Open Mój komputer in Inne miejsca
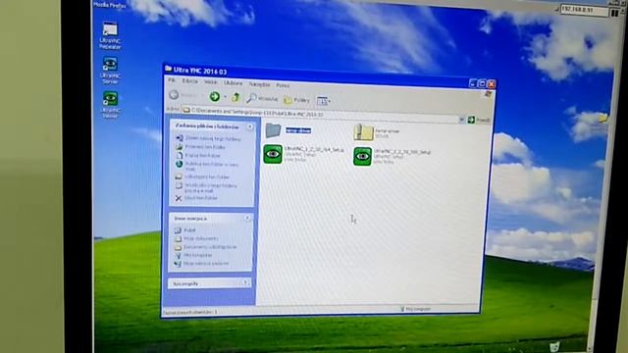Image resolution: width=628 pixels, height=353 pixels. pos(198,255)
